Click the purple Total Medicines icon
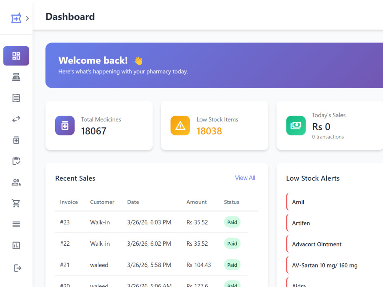This screenshot has height=287, width=383. 65,126
